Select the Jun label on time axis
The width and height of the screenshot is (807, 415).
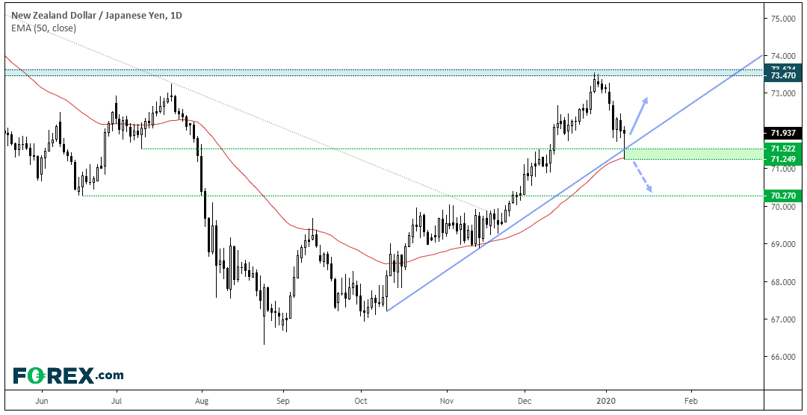click(43, 399)
